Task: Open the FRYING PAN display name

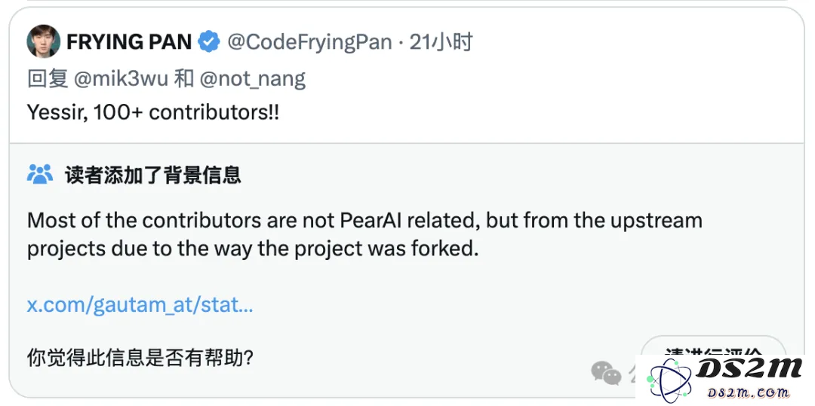Action: coord(130,42)
